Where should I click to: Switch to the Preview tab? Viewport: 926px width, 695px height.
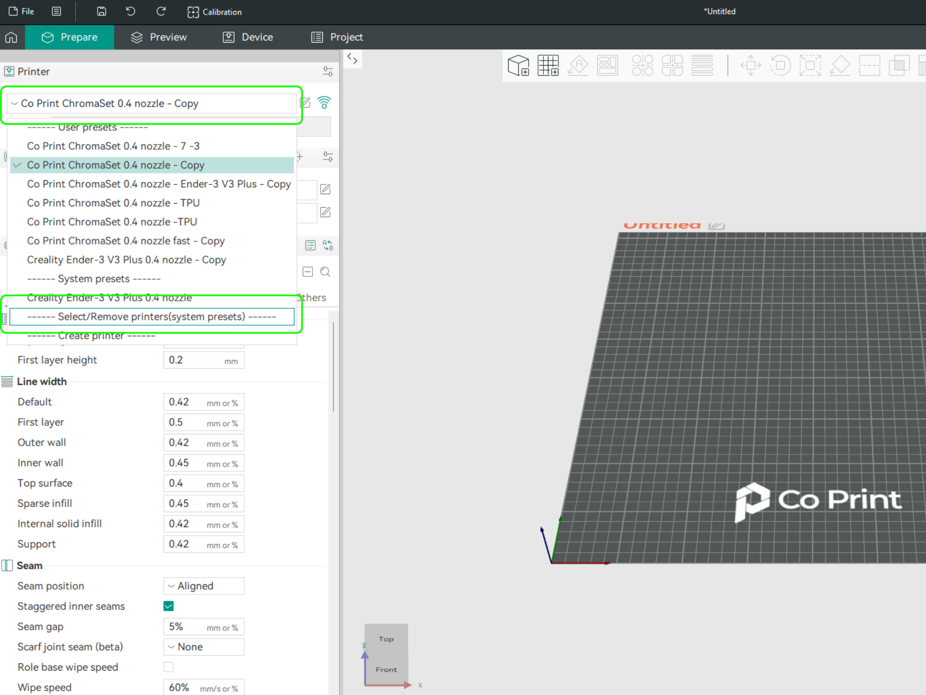pos(159,37)
